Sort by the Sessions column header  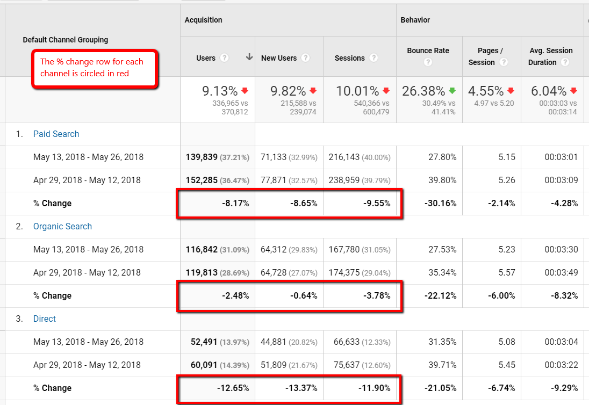coord(350,58)
